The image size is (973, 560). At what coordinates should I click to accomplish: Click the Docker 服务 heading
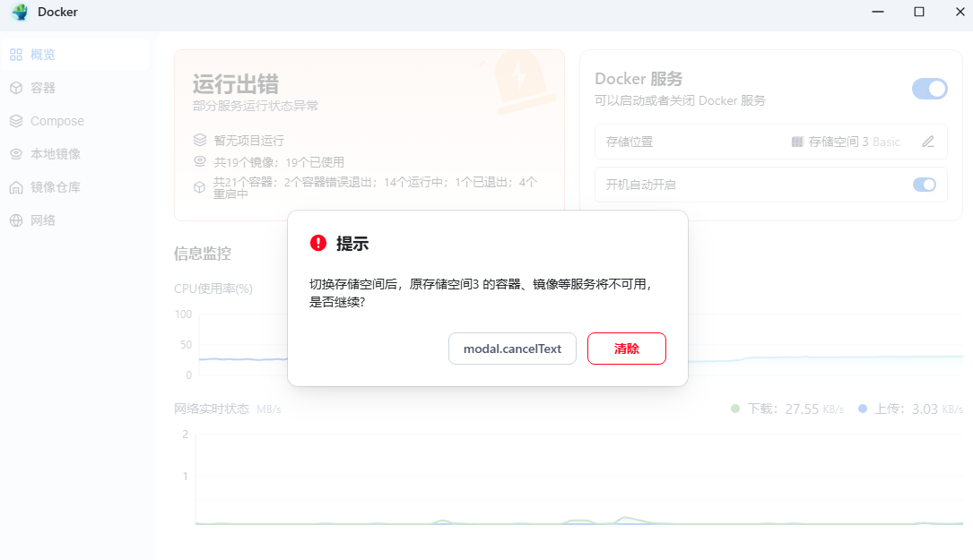point(639,79)
